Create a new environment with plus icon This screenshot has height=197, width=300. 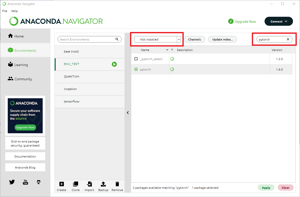[61, 184]
